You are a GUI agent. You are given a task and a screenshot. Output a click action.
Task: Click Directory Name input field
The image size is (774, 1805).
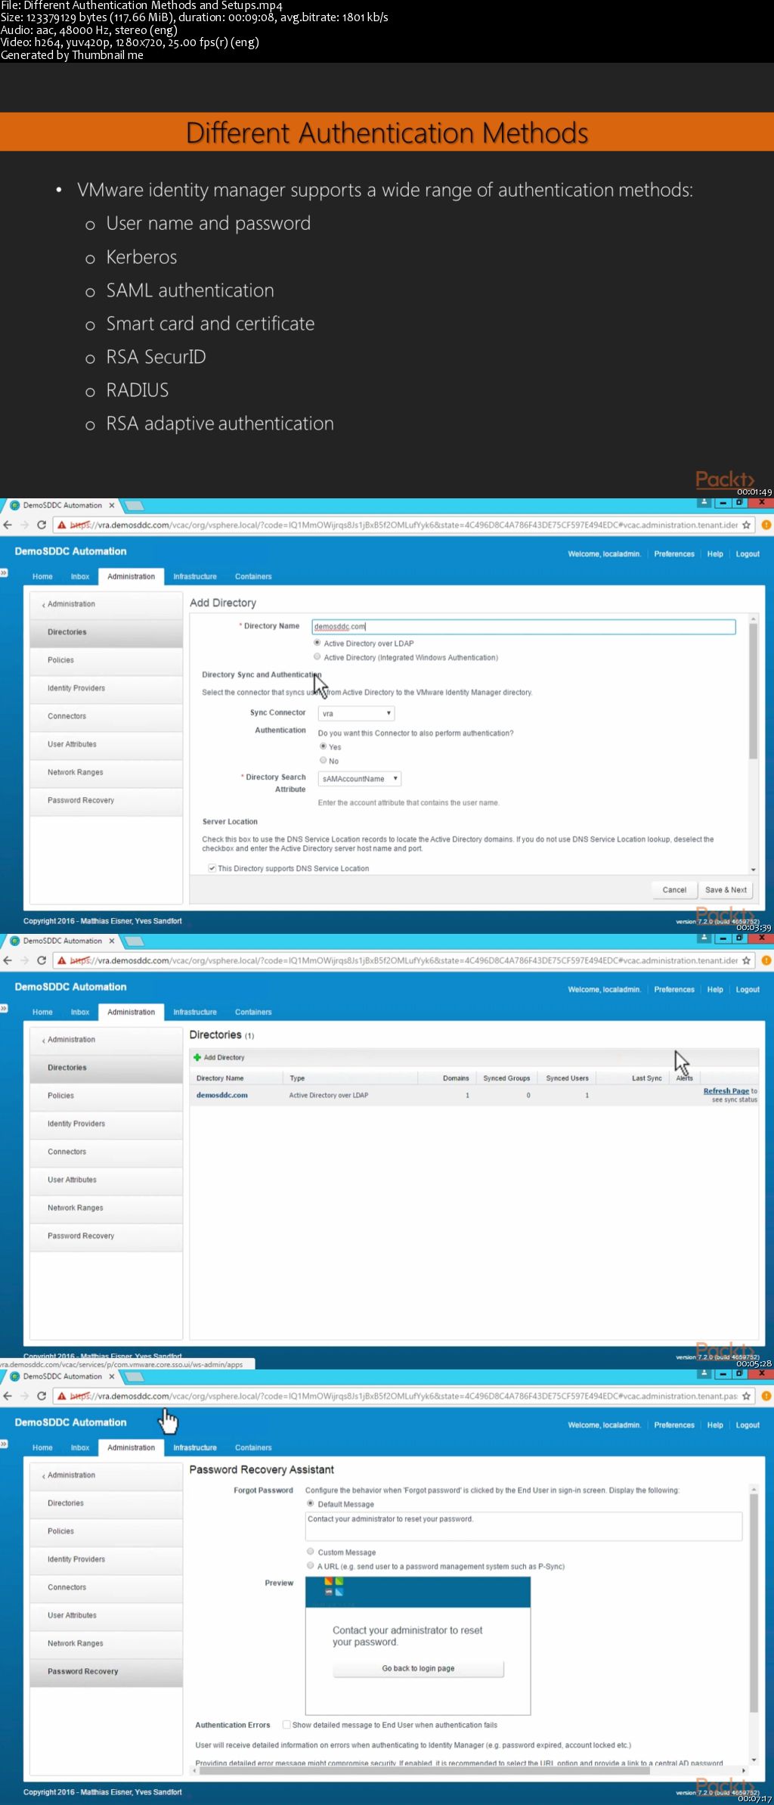pyautogui.click(x=523, y=626)
